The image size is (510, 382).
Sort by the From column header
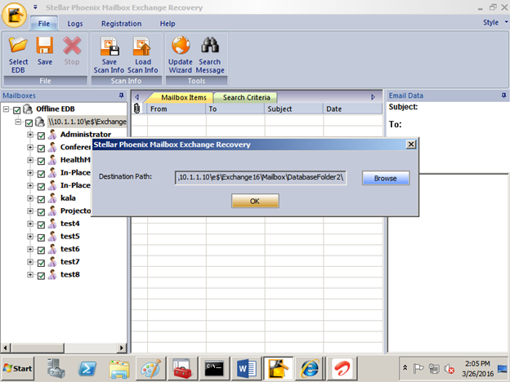click(177, 109)
